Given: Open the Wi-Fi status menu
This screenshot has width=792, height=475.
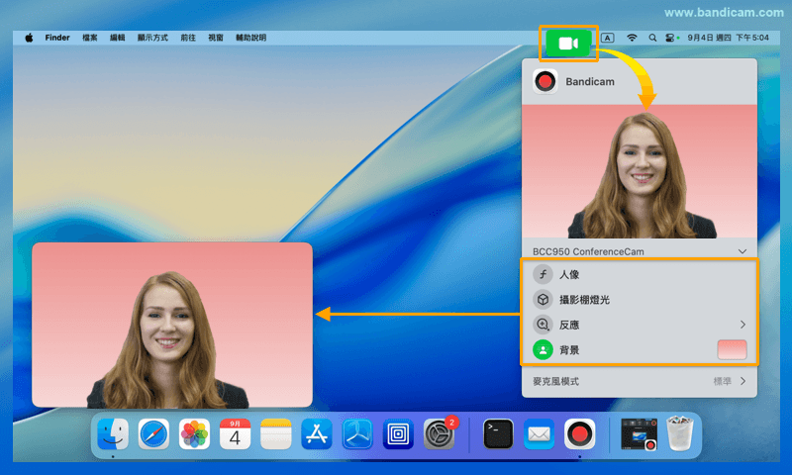Looking at the screenshot, I should click(x=632, y=38).
